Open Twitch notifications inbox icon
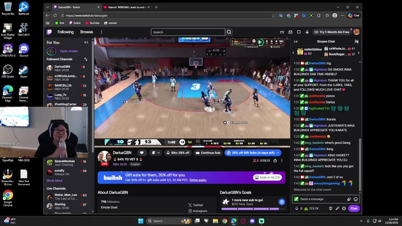The height and width of the screenshot is (226, 402). pyautogui.click(x=291, y=32)
